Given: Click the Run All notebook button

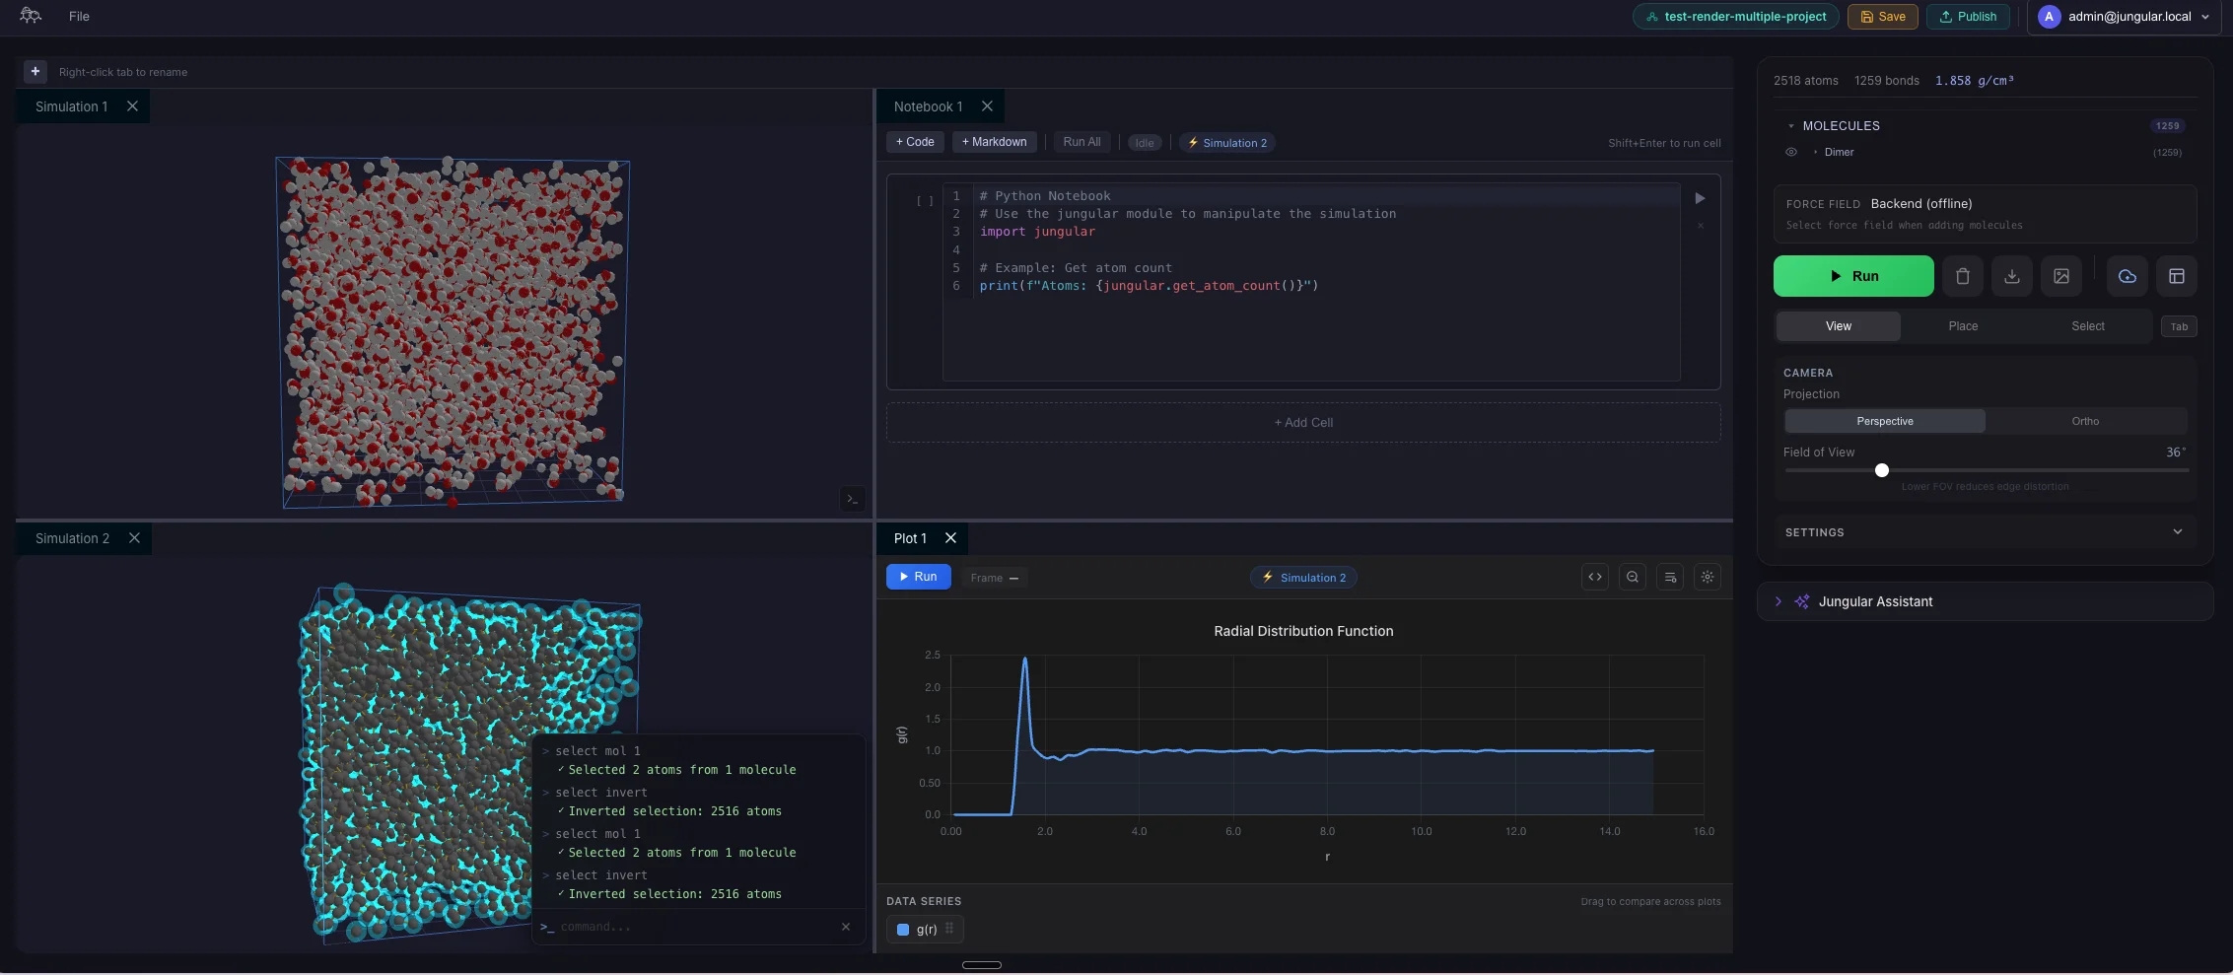Looking at the screenshot, I should pyautogui.click(x=1082, y=142).
